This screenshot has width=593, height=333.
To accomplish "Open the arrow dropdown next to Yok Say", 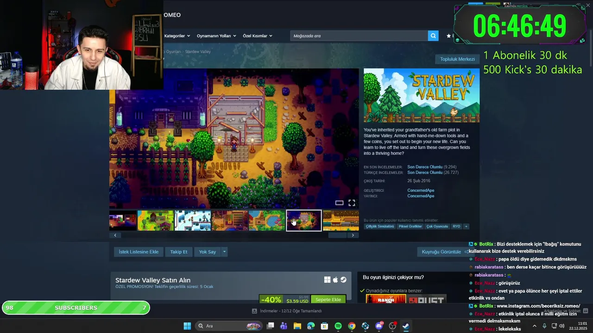I will point(224,252).
